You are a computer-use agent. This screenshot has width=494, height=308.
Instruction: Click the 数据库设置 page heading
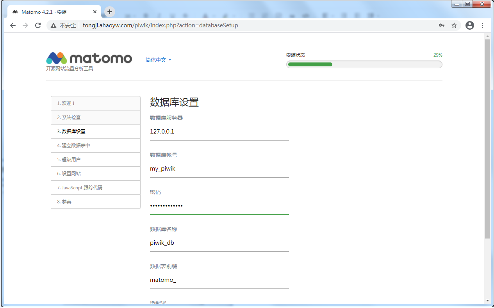tap(174, 102)
